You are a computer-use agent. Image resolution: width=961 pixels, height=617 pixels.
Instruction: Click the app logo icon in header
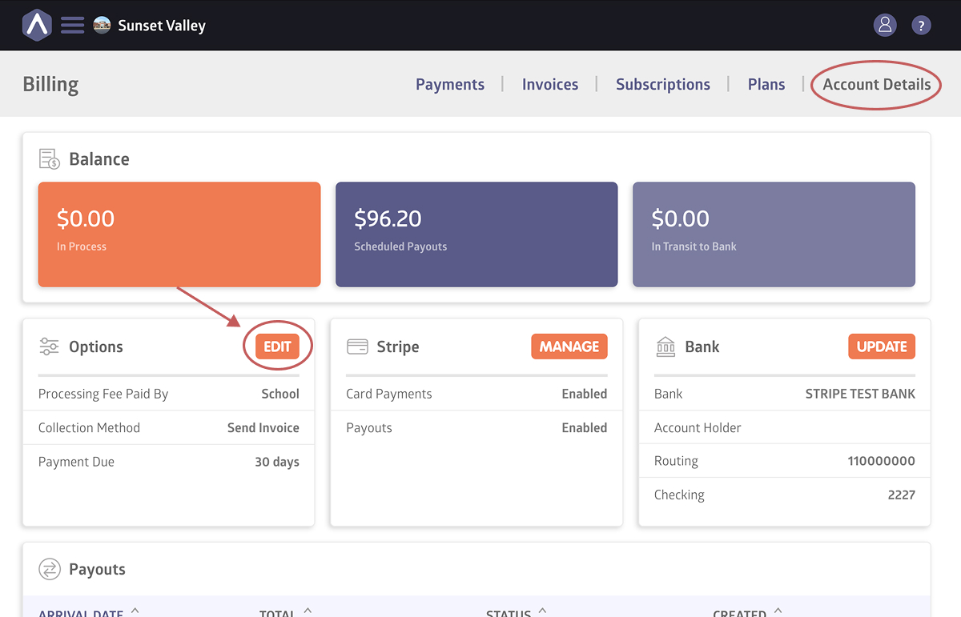(37, 25)
